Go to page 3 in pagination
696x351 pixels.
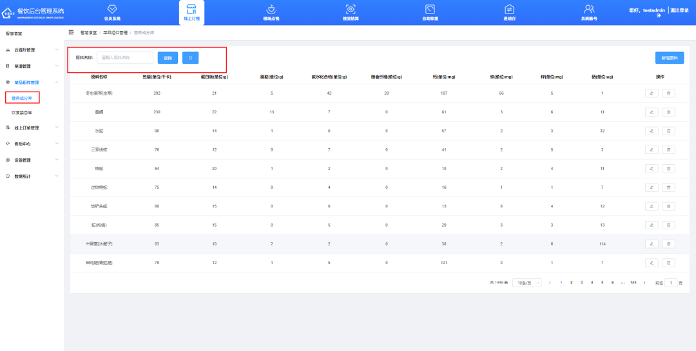coord(581,283)
